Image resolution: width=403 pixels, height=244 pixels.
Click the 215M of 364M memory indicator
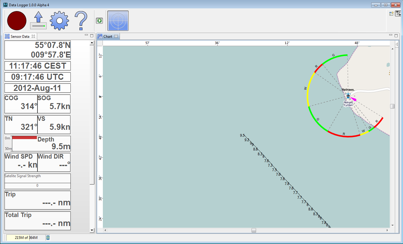pyautogui.click(x=26, y=238)
